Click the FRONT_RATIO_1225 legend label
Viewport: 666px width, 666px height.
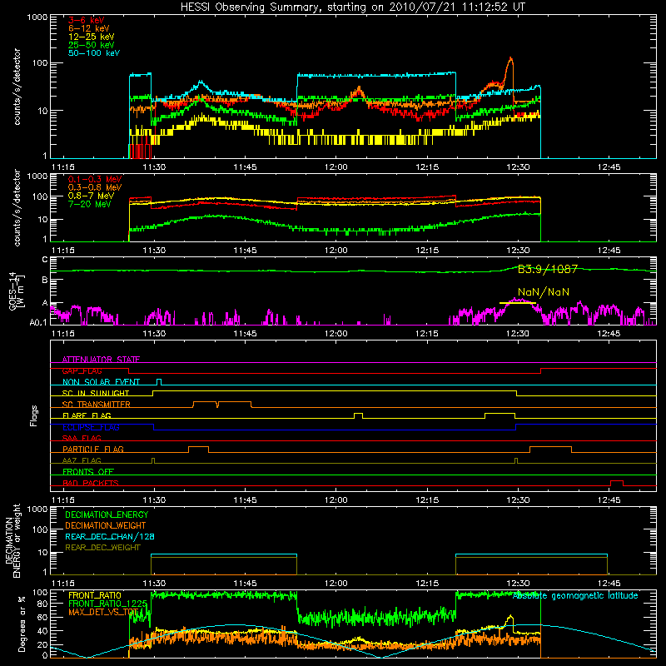pyautogui.click(x=108, y=604)
